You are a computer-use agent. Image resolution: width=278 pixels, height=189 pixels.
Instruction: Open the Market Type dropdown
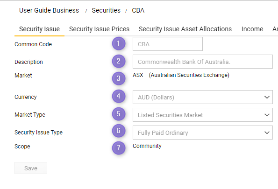click(203, 115)
